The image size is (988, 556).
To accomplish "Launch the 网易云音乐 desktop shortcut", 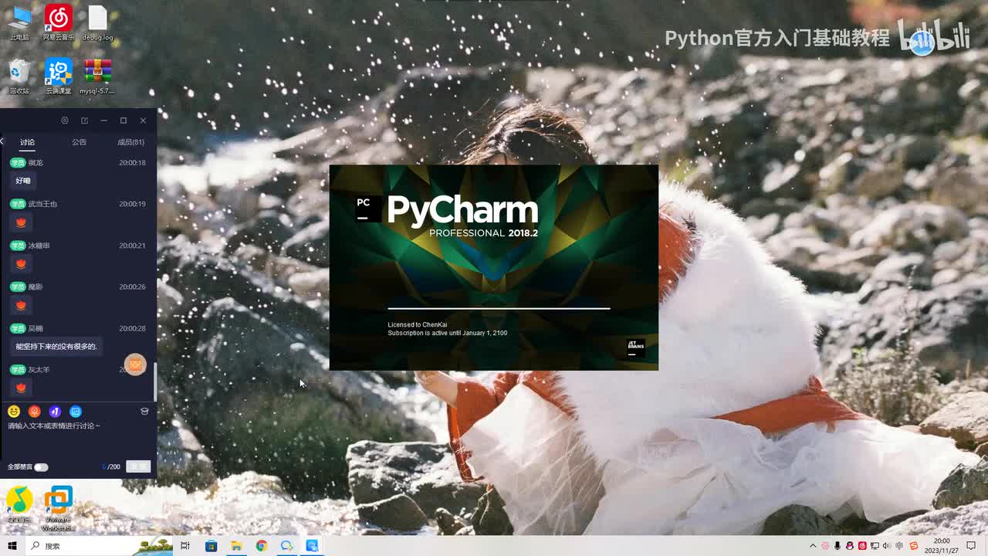I will point(59,23).
